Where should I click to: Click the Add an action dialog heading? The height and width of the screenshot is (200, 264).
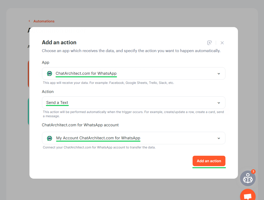pyautogui.click(x=59, y=42)
